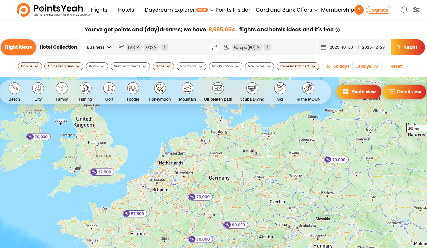The height and width of the screenshot is (248, 427).
Task: Expand the Stops filter
Action: coord(163,66)
